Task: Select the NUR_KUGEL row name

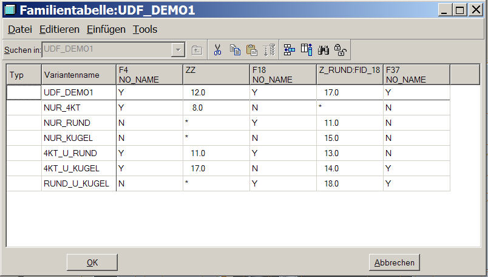Action: pos(79,138)
